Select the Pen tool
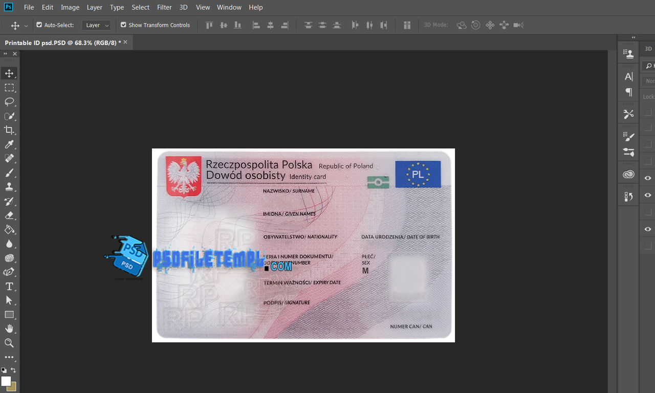Viewport: 655px width, 393px height. pos(9,272)
